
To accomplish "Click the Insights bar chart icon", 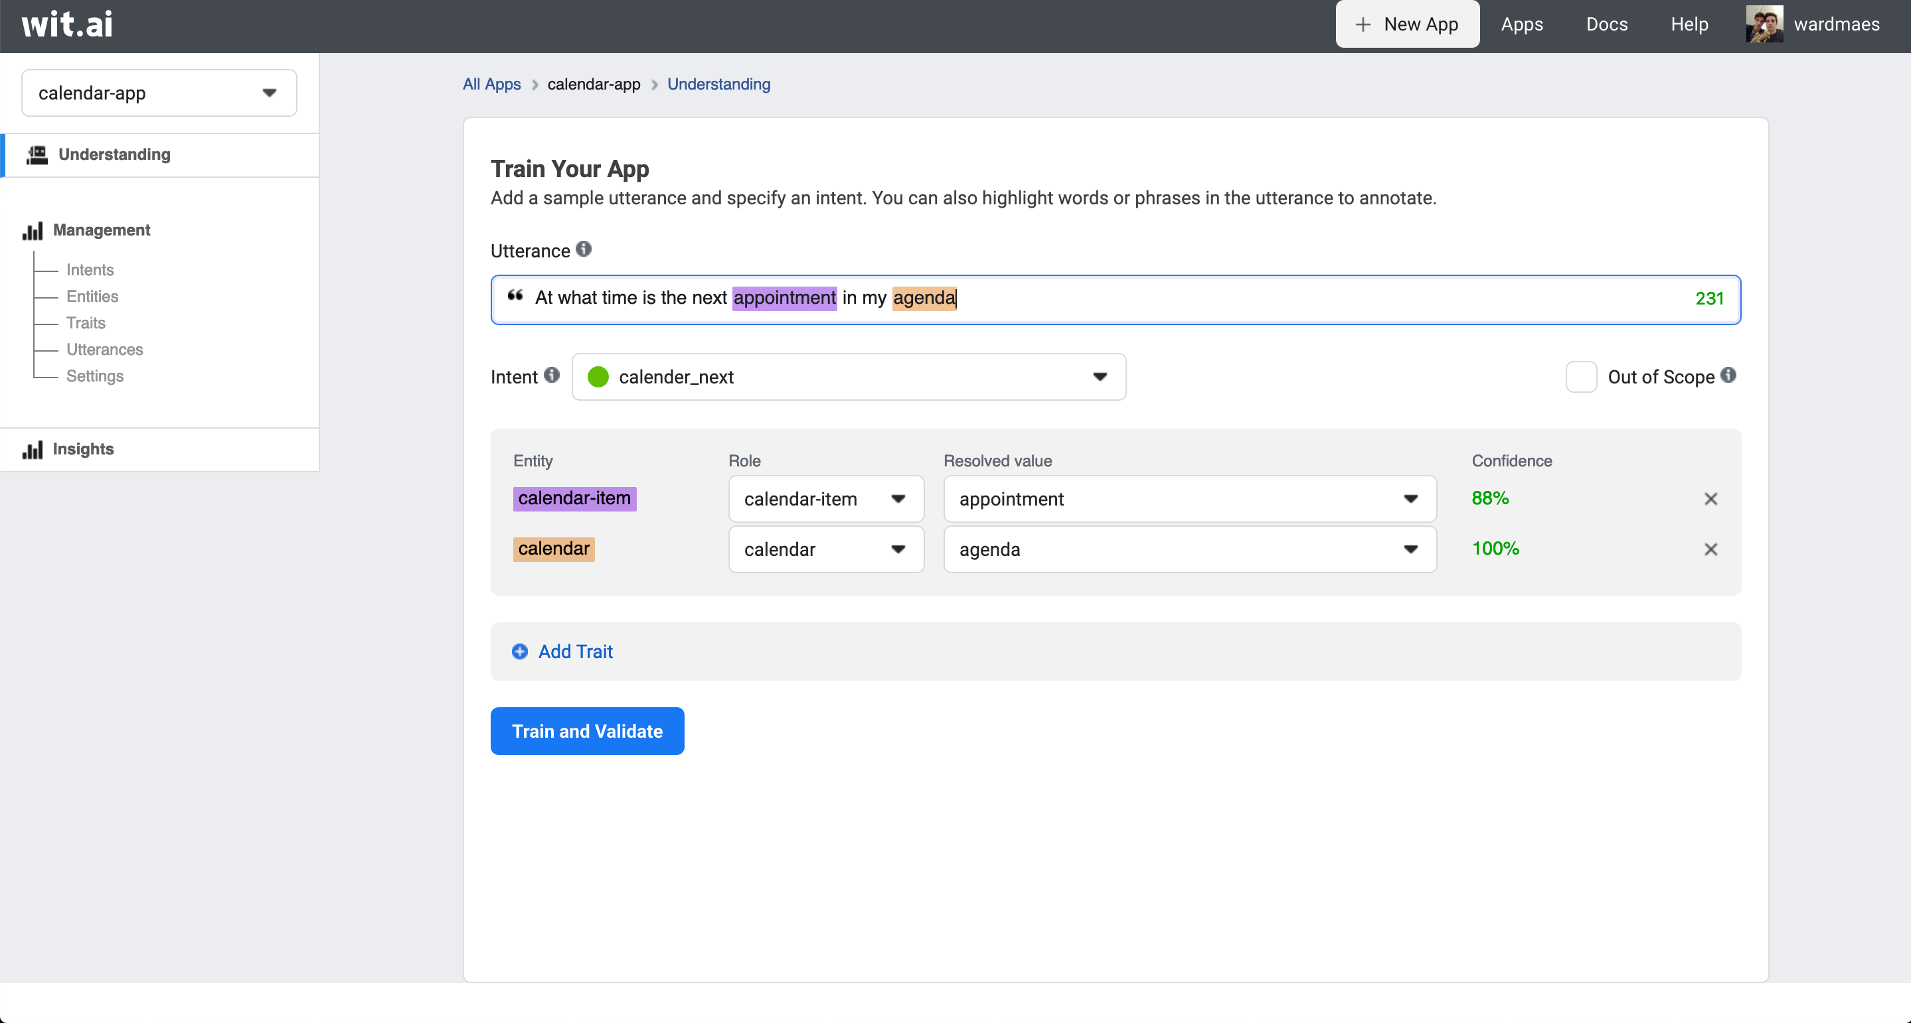I will click(33, 449).
